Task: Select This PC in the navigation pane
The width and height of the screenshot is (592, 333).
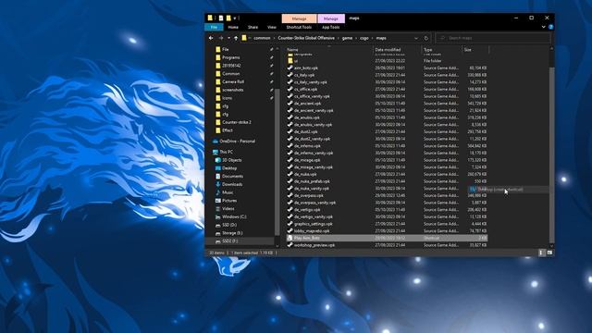Action: click(226, 152)
